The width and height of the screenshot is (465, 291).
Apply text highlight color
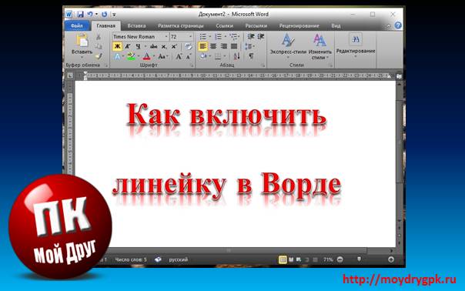tap(131, 56)
